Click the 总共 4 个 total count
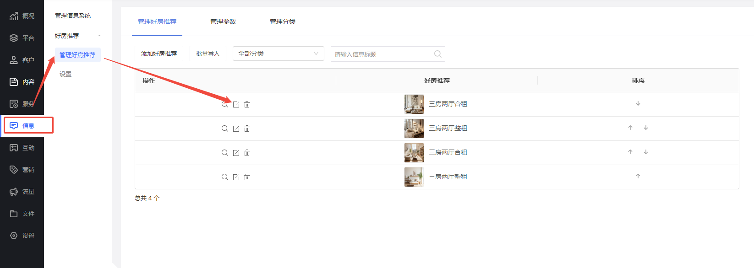 pos(147,198)
